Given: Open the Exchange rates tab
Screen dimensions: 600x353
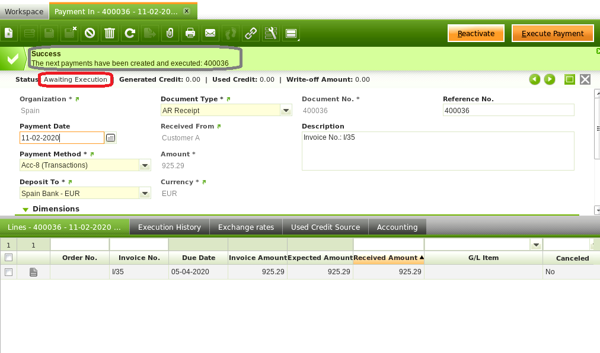Looking at the screenshot, I should pyautogui.click(x=246, y=227).
